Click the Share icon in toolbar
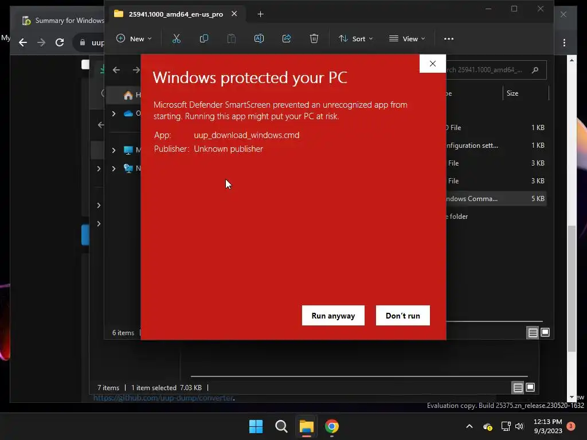 [287, 38]
